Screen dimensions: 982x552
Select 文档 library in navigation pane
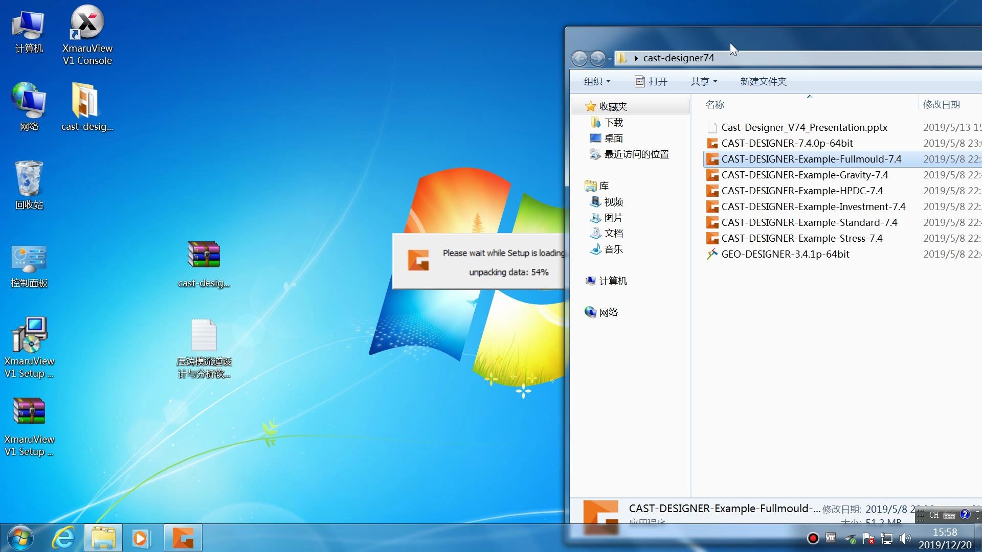[613, 233]
